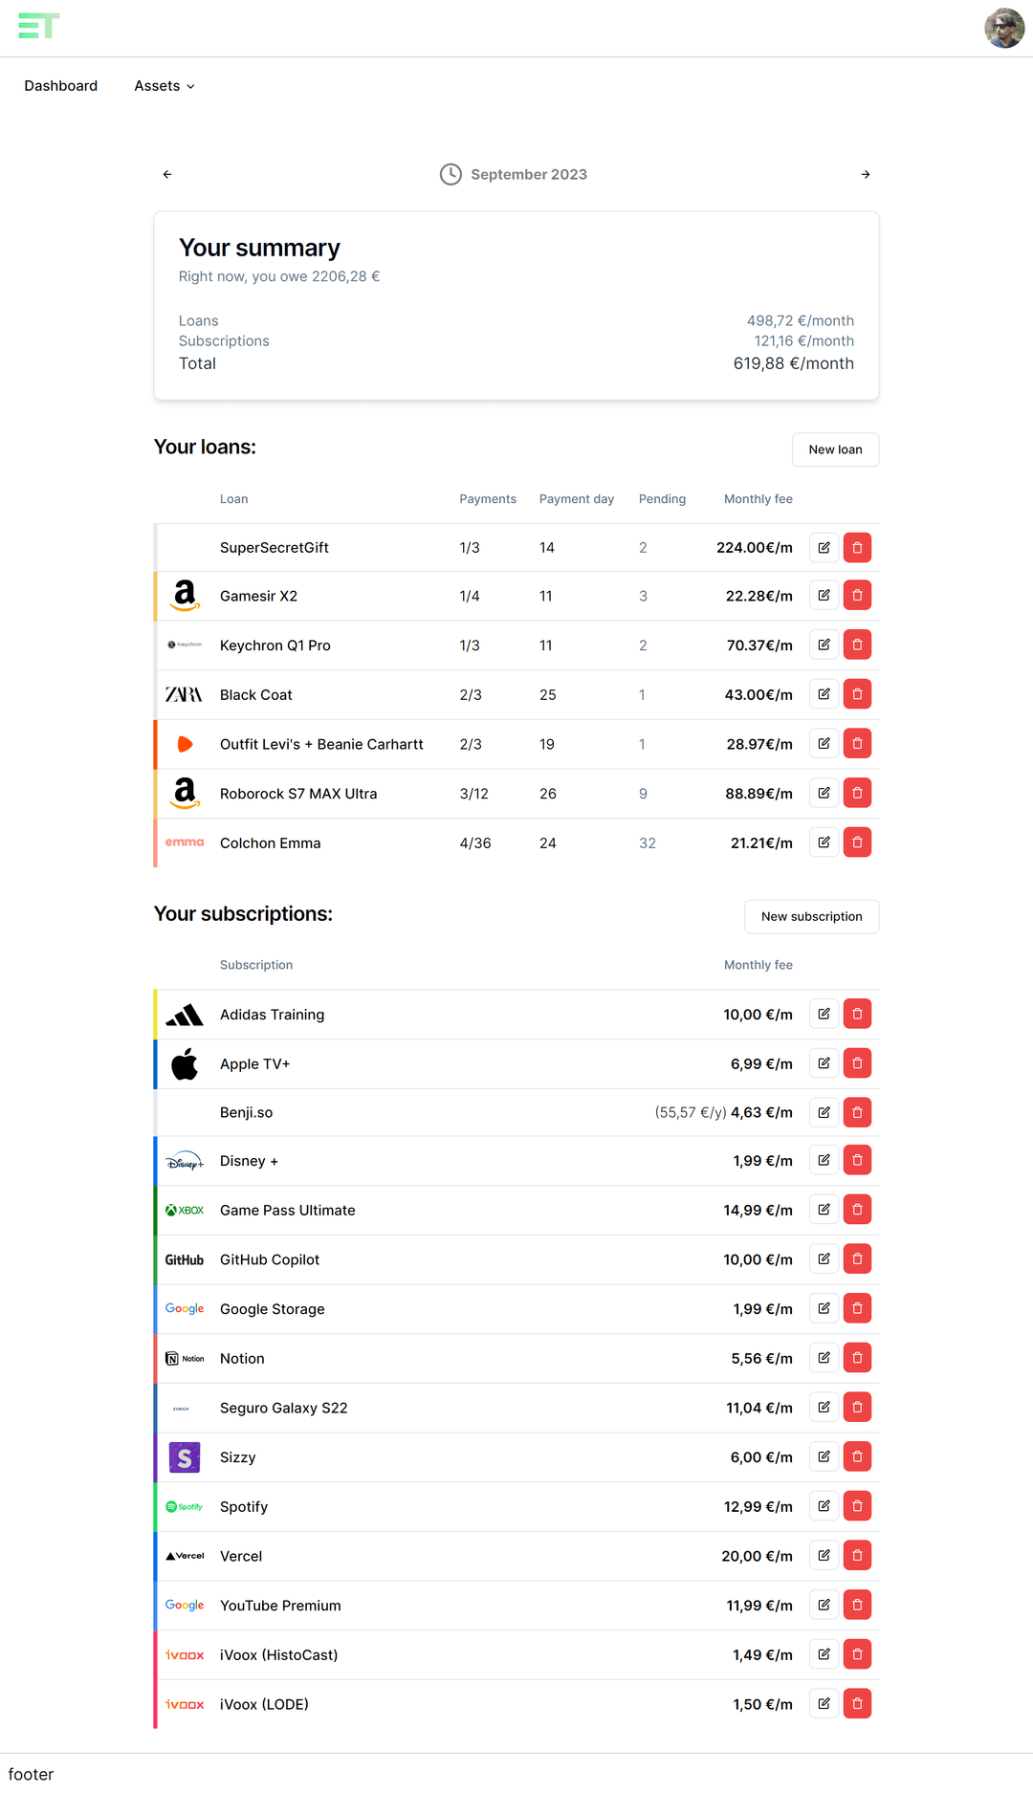Edit the GitHub Copilot subscription
Viewport: 1033px width, 1794px height.
(x=824, y=1259)
